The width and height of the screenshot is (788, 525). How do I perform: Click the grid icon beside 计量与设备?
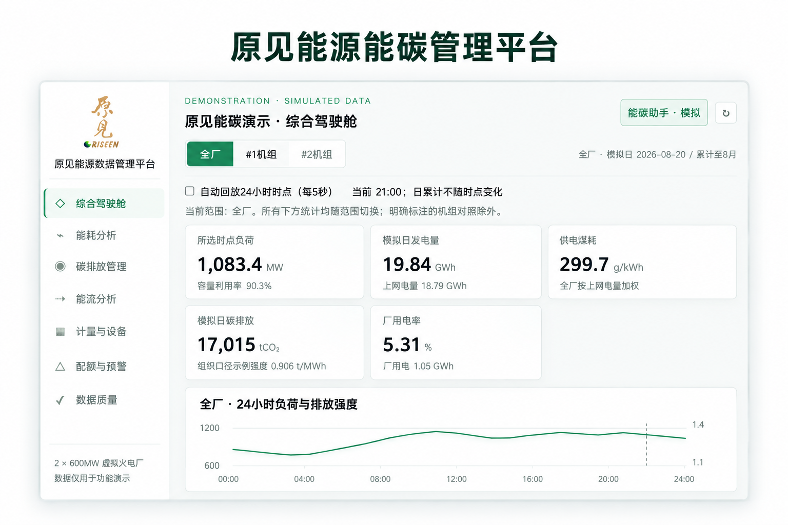point(60,332)
